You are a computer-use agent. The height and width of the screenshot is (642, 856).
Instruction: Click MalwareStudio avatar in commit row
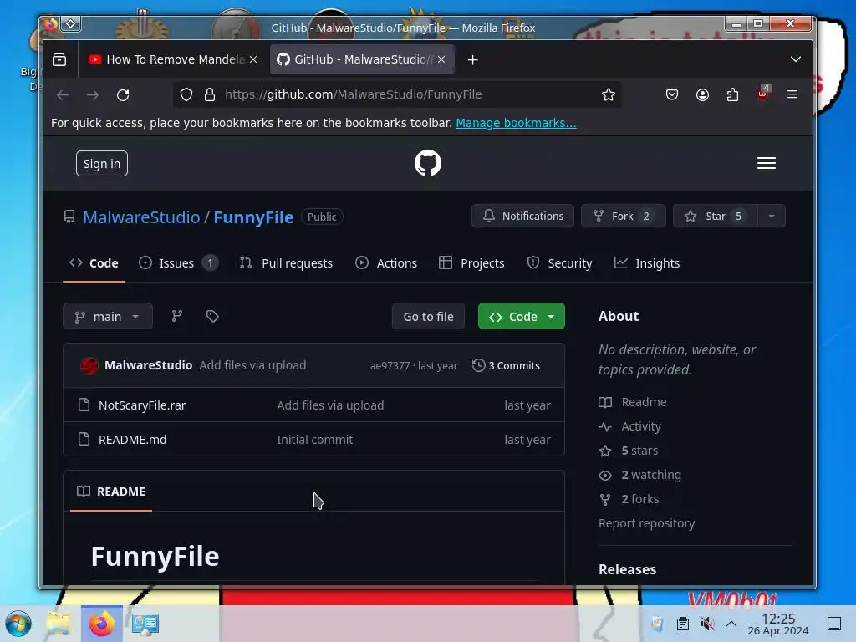click(x=89, y=366)
